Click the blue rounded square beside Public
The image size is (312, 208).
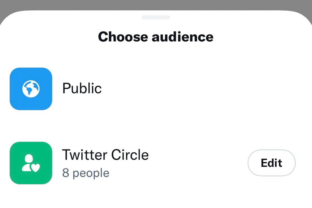coord(31,89)
